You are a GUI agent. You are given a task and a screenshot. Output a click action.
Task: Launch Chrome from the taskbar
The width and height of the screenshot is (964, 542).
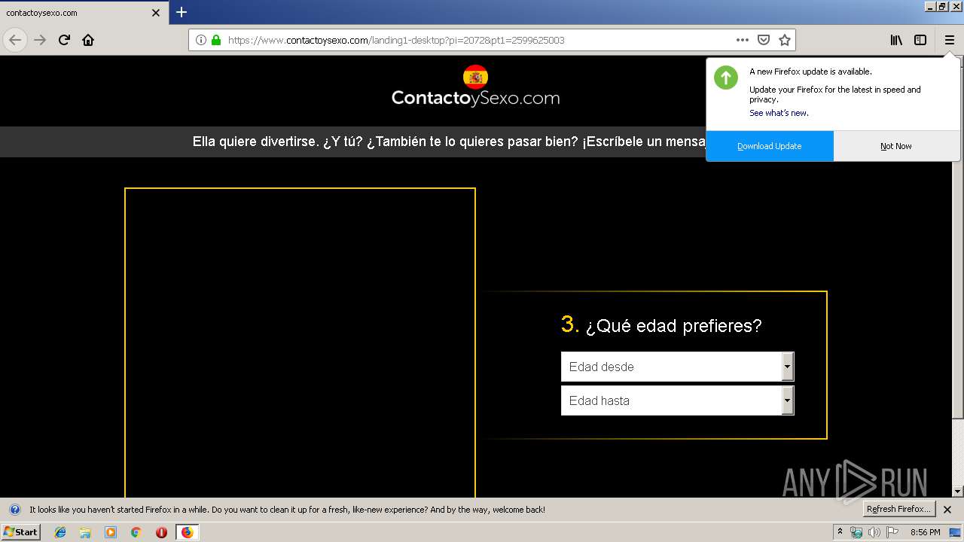coord(136,532)
